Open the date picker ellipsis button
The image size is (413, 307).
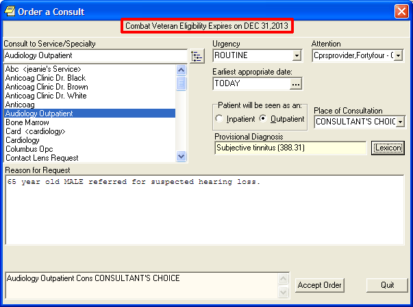pyautogui.click(x=296, y=83)
